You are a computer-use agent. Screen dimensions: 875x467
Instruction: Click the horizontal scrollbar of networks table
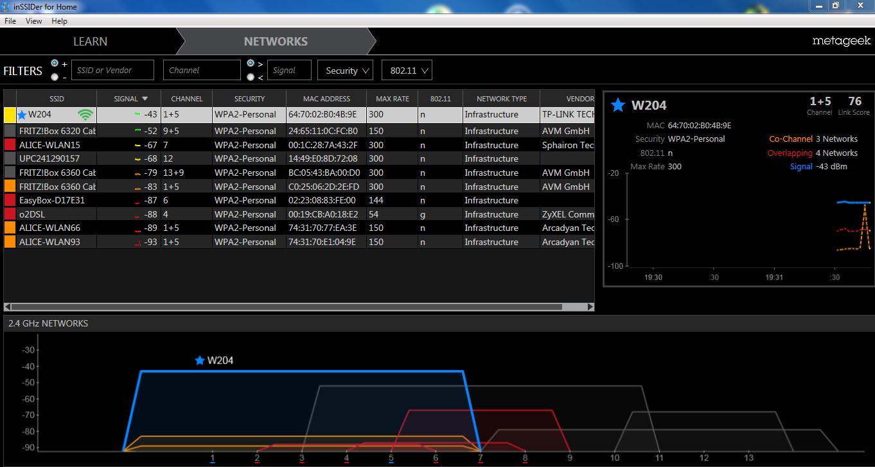coord(287,307)
